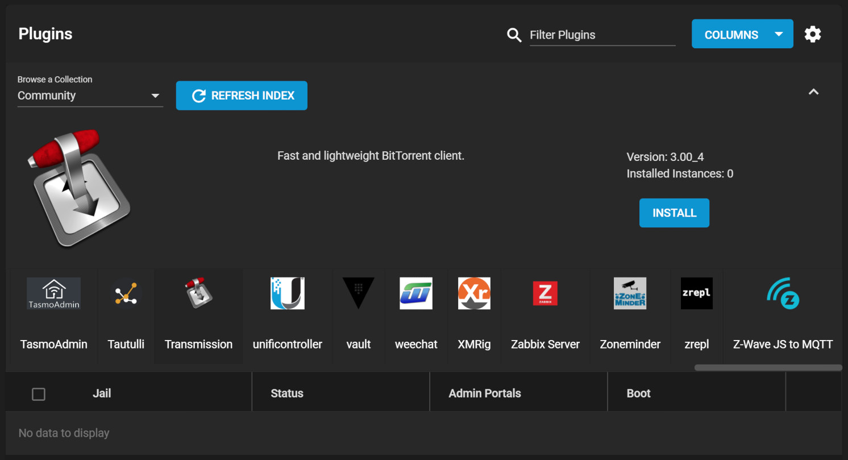This screenshot has height=460, width=848.
Task: Collapse the plugin browser panel chevron
Action: (x=813, y=92)
